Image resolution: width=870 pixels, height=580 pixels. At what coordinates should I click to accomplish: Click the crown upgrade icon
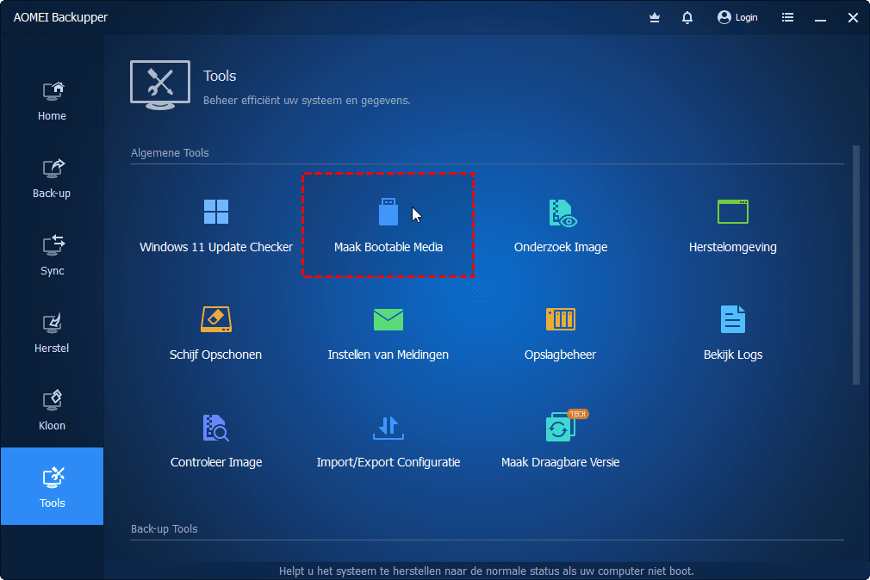655,18
